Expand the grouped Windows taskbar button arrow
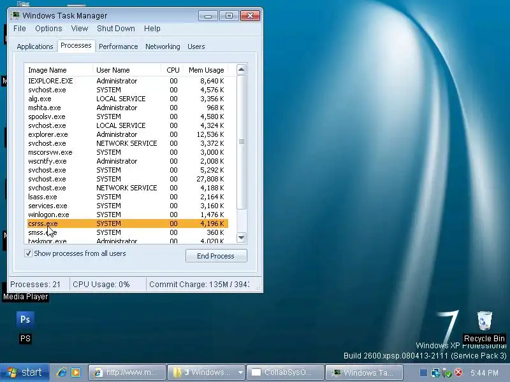Viewport: 510px width, 382px height. coord(240,372)
